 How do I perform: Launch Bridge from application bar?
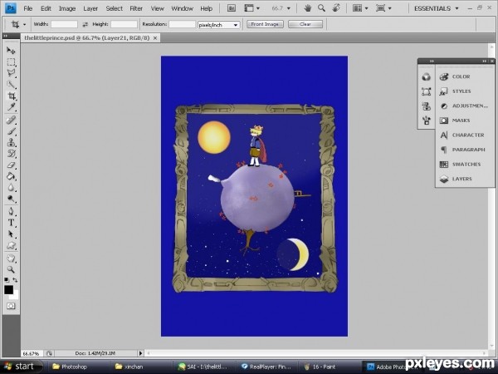click(x=232, y=8)
